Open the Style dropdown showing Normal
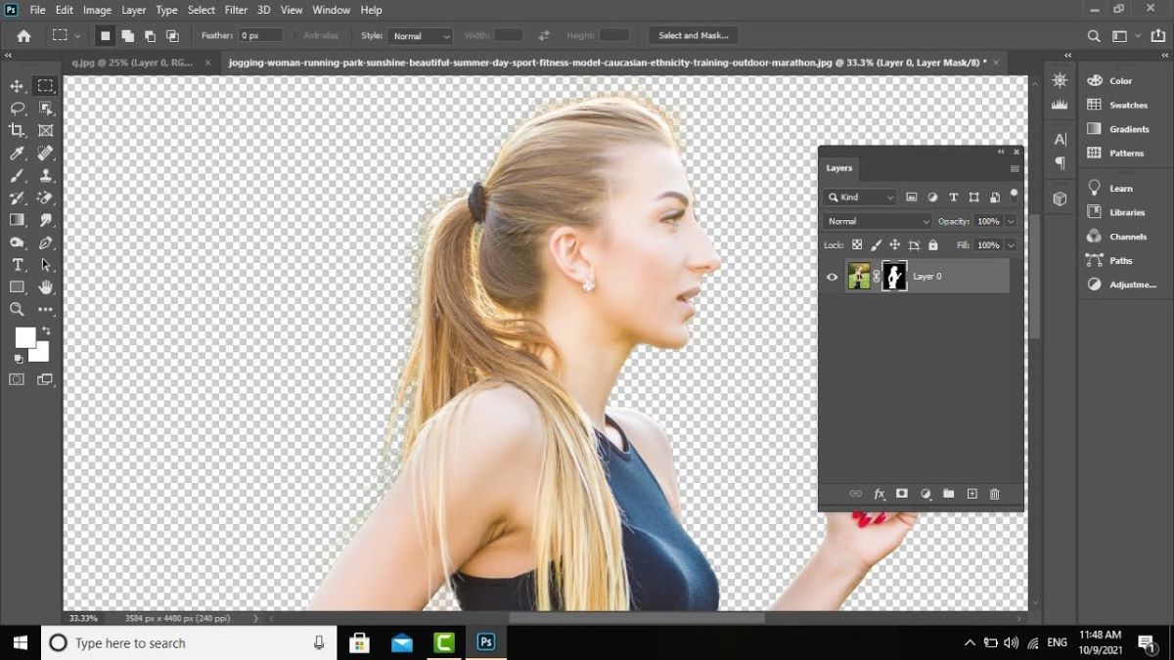 pos(420,36)
